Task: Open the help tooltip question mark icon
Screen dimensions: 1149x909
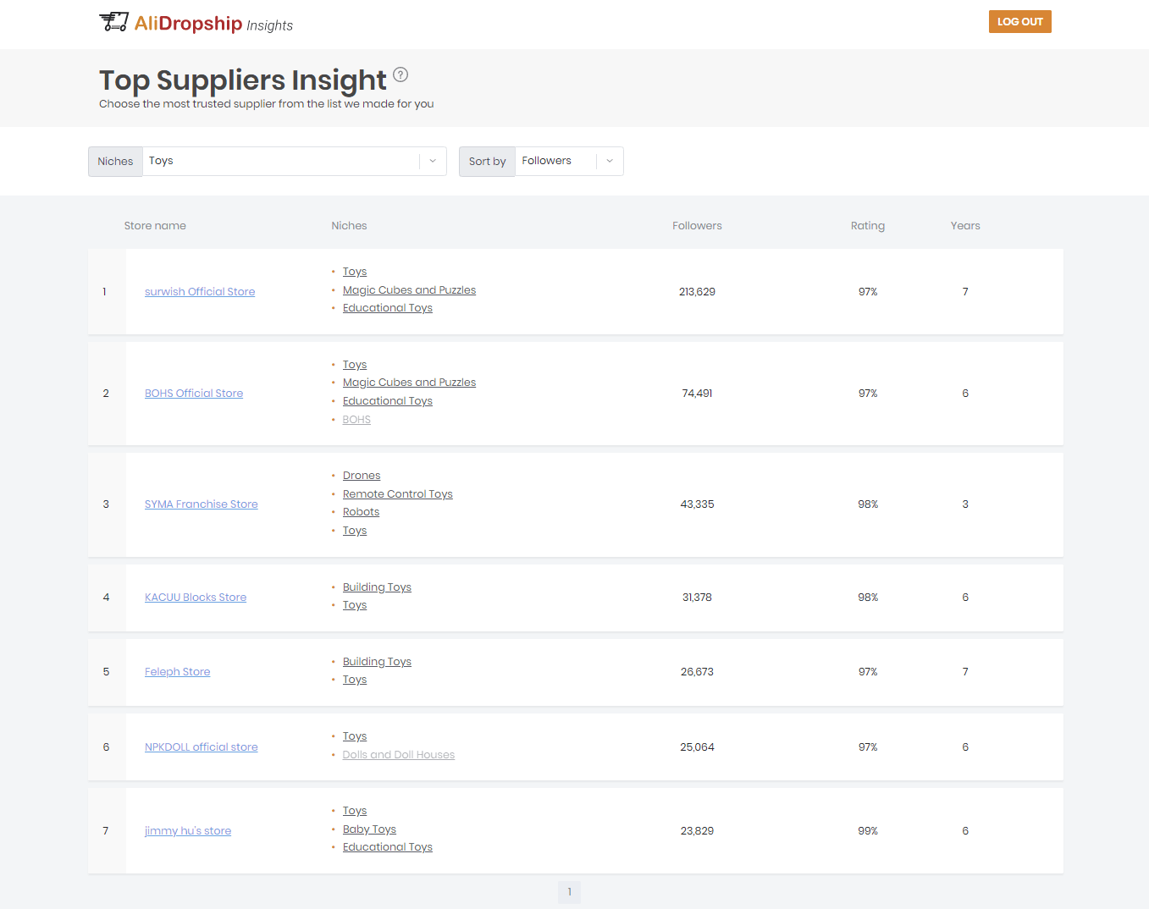Action: [x=400, y=74]
